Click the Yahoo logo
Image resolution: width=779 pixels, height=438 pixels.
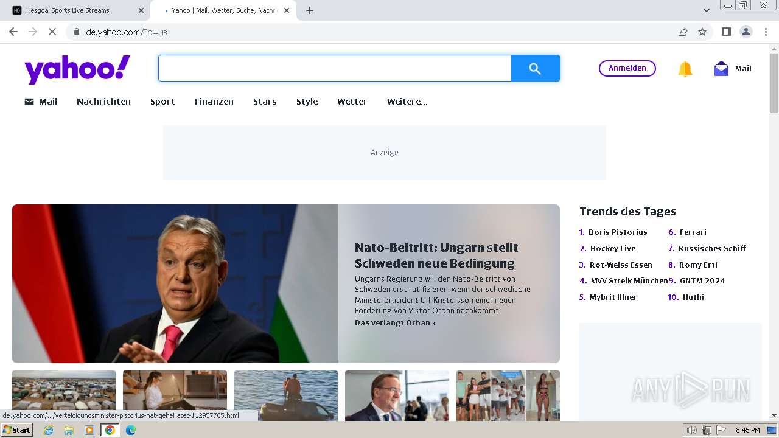[x=77, y=69]
